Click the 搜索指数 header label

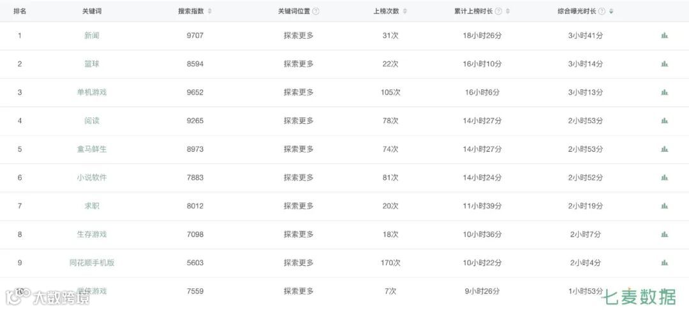191,11
